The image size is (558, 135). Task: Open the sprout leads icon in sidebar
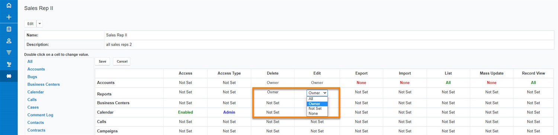(x=9, y=64)
